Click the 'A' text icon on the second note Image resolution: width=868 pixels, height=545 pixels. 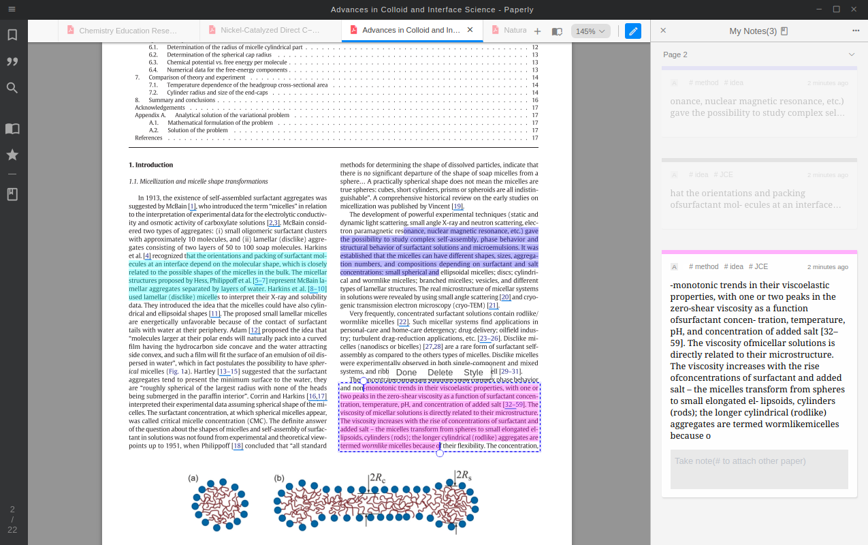[x=674, y=175]
